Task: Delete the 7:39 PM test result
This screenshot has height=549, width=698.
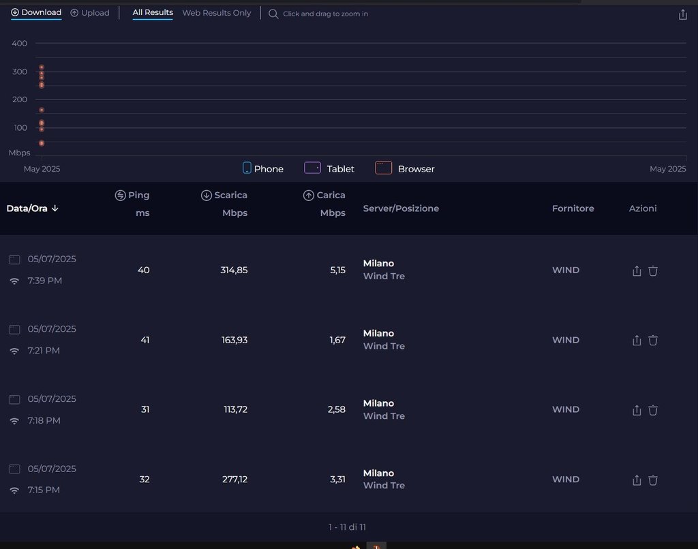Action: [653, 271]
